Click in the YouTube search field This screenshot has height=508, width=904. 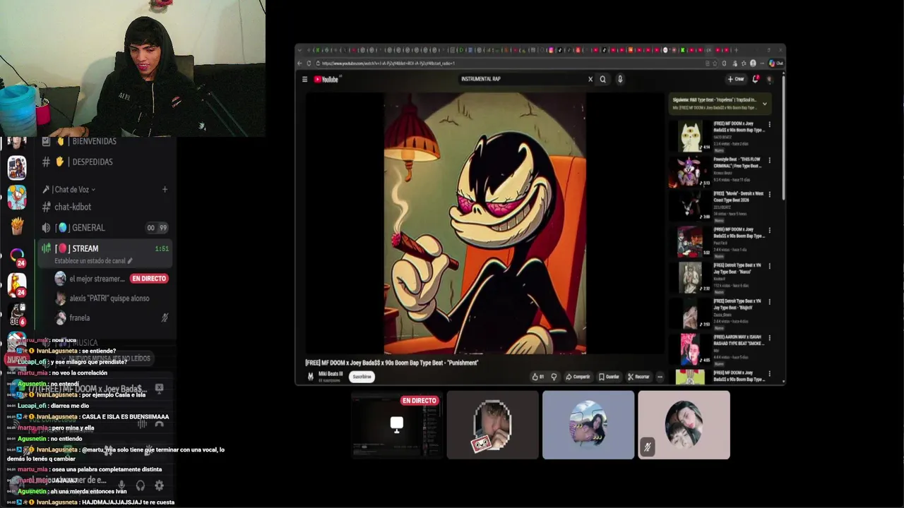coord(523,79)
